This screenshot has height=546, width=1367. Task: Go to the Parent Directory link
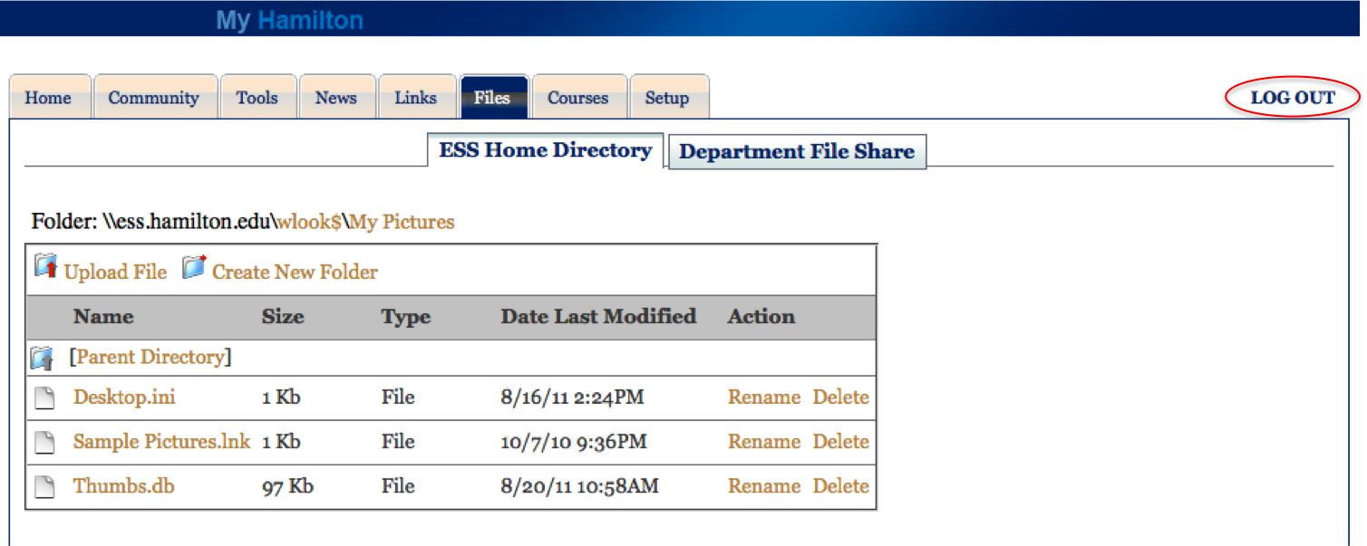point(150,358)
